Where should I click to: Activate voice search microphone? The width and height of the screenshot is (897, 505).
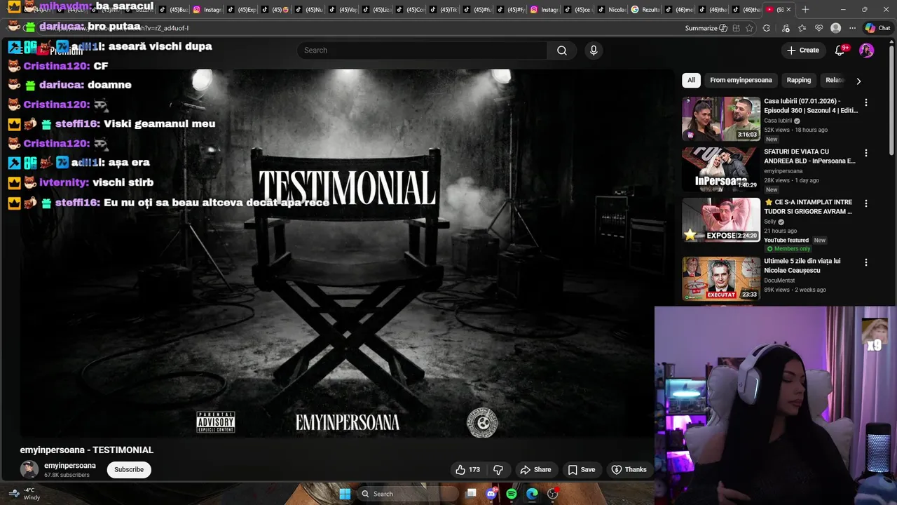click(x=594, y=50)
